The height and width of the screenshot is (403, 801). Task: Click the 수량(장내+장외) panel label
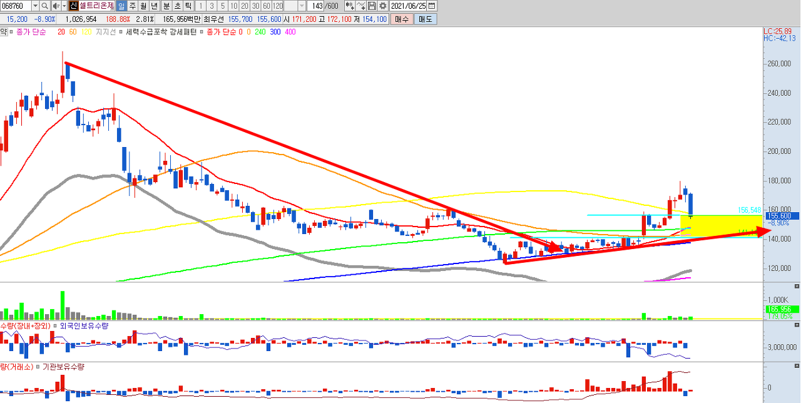[x=26, y=326]
